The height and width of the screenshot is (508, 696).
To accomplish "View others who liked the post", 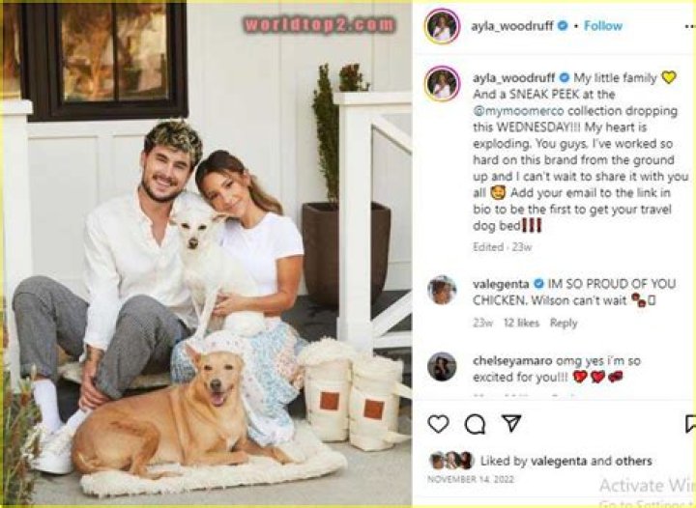I will tap(633, 461).
